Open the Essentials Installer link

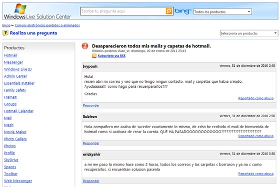tap(19, 83)
